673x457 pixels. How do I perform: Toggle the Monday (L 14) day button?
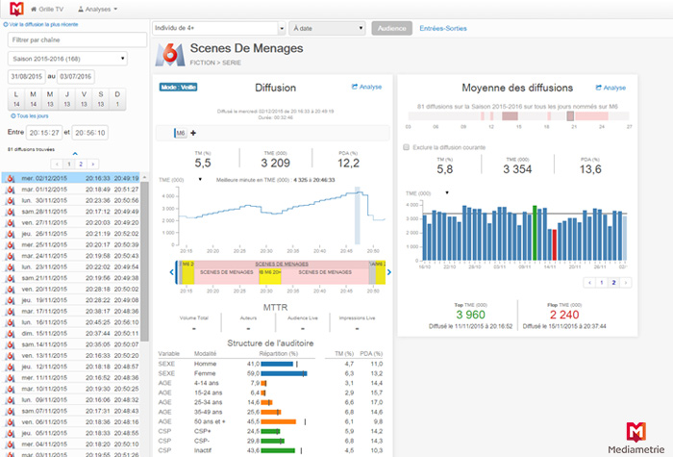click(16, 99)
